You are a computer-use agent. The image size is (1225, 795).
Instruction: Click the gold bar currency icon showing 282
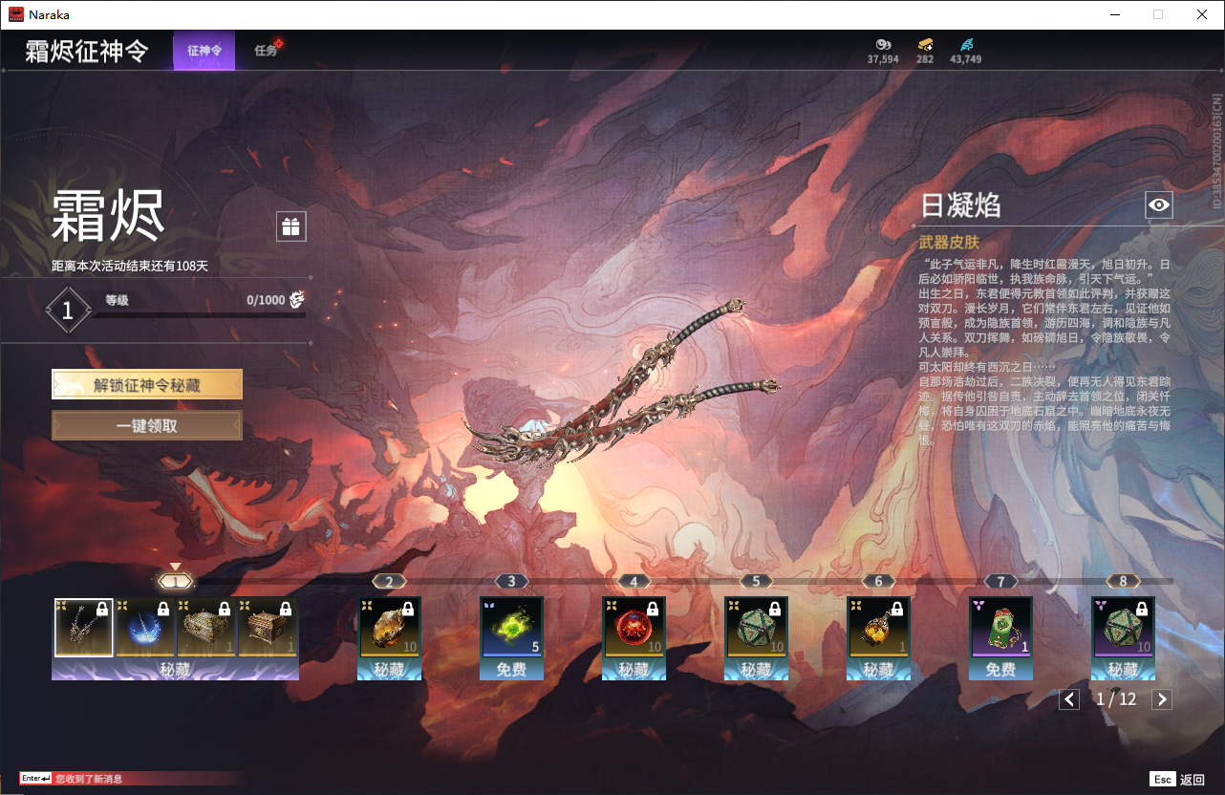[925, 44]
